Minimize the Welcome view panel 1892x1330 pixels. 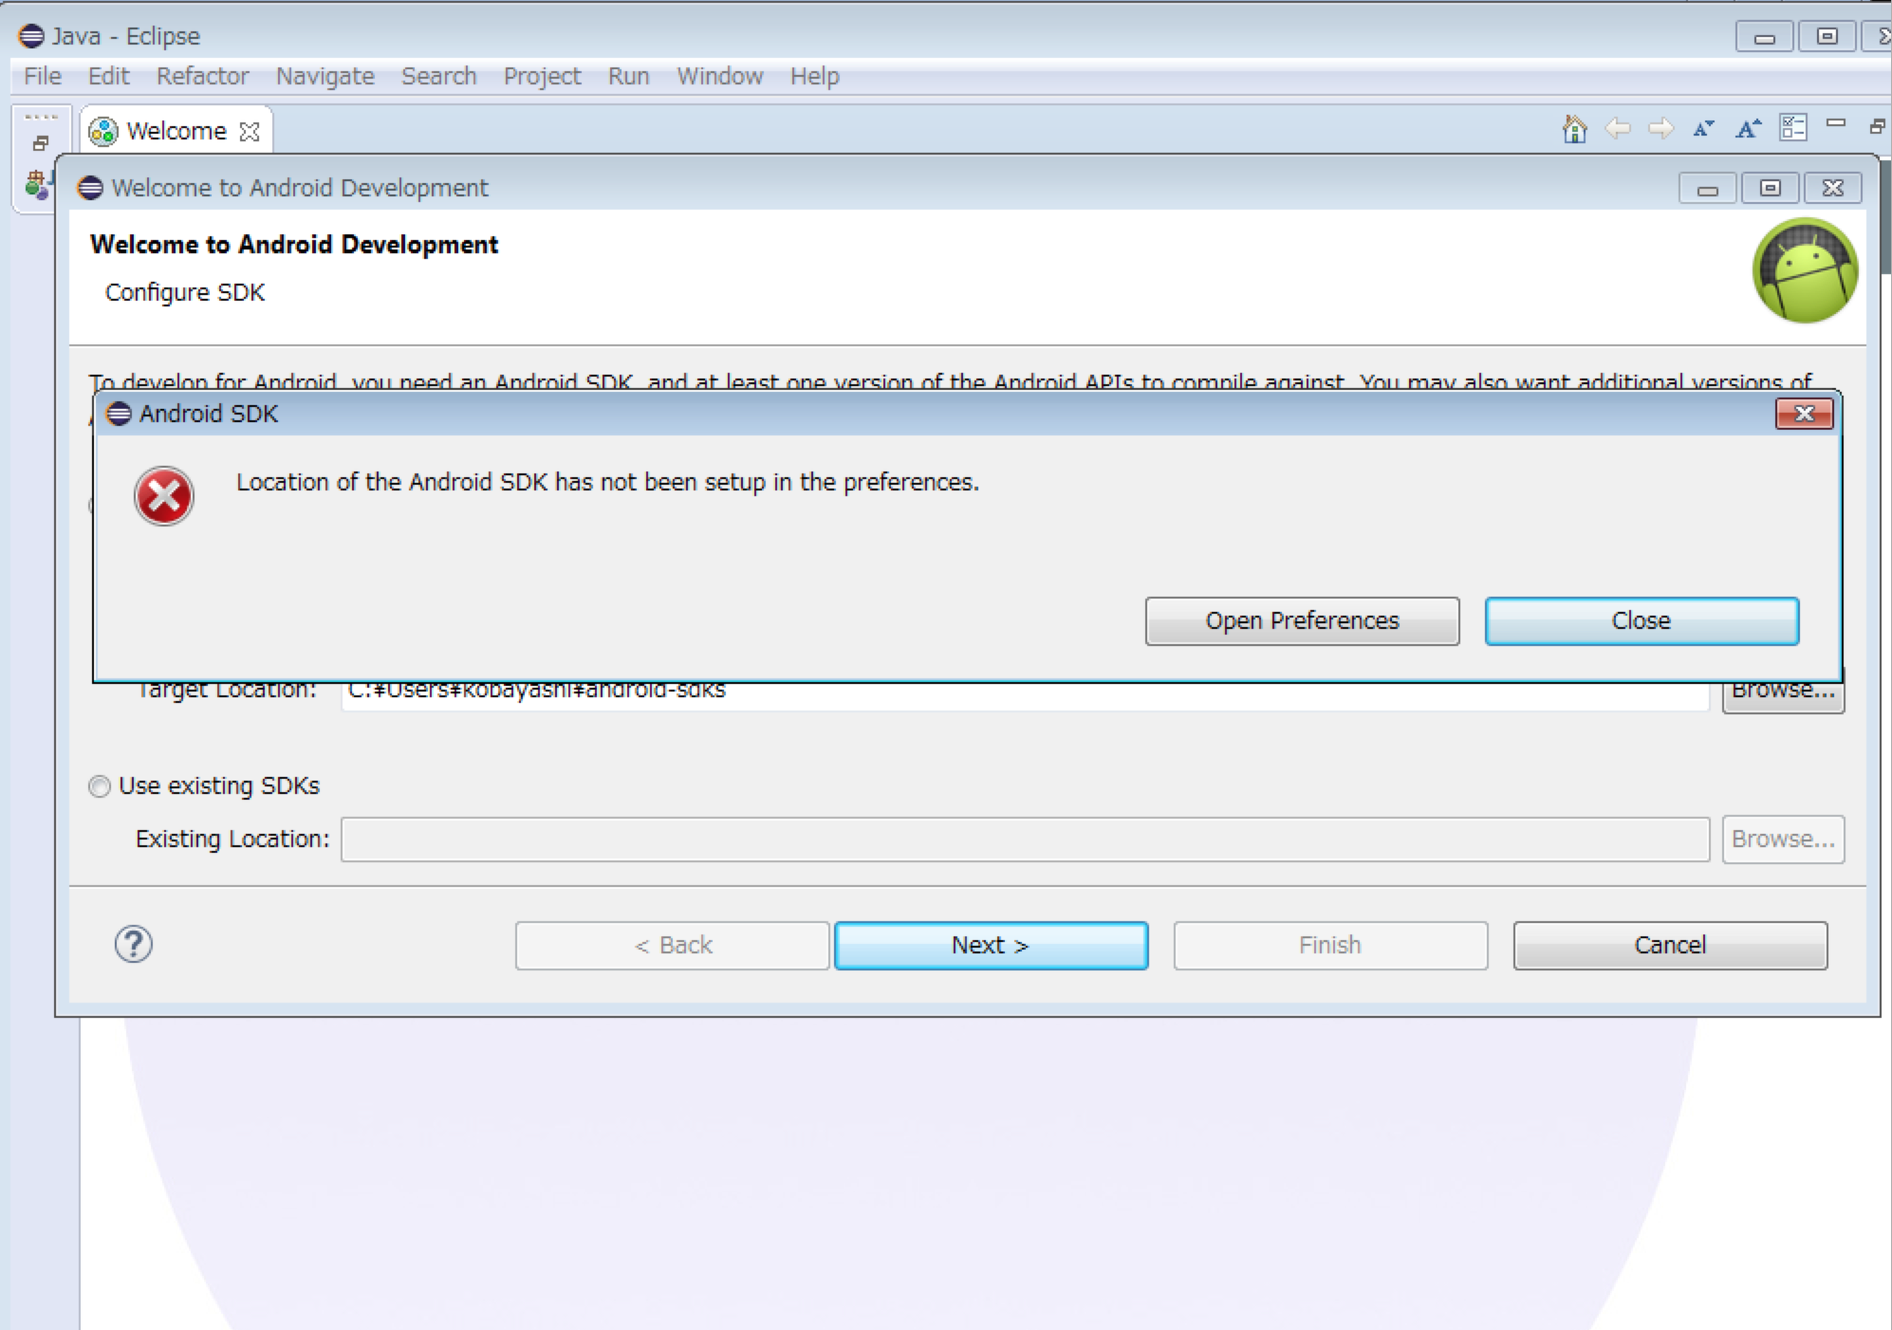click(x=1836, y=123)
